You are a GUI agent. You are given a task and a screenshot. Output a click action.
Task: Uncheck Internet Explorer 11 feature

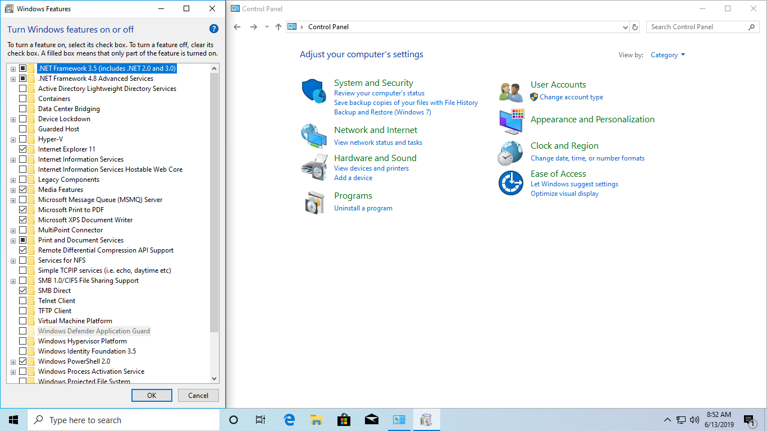(x=23, y=149)
